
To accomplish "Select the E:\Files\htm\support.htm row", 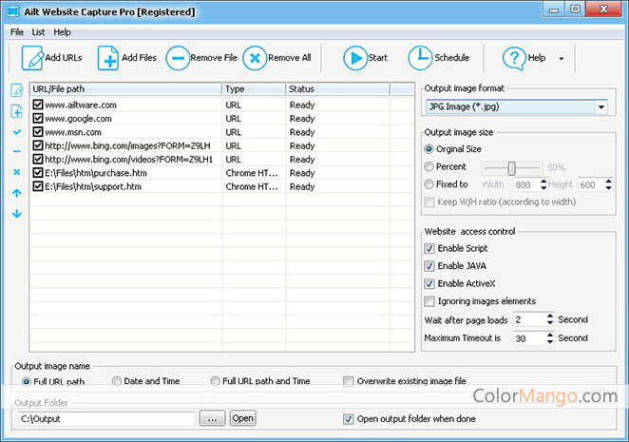I will coord(221,186).
